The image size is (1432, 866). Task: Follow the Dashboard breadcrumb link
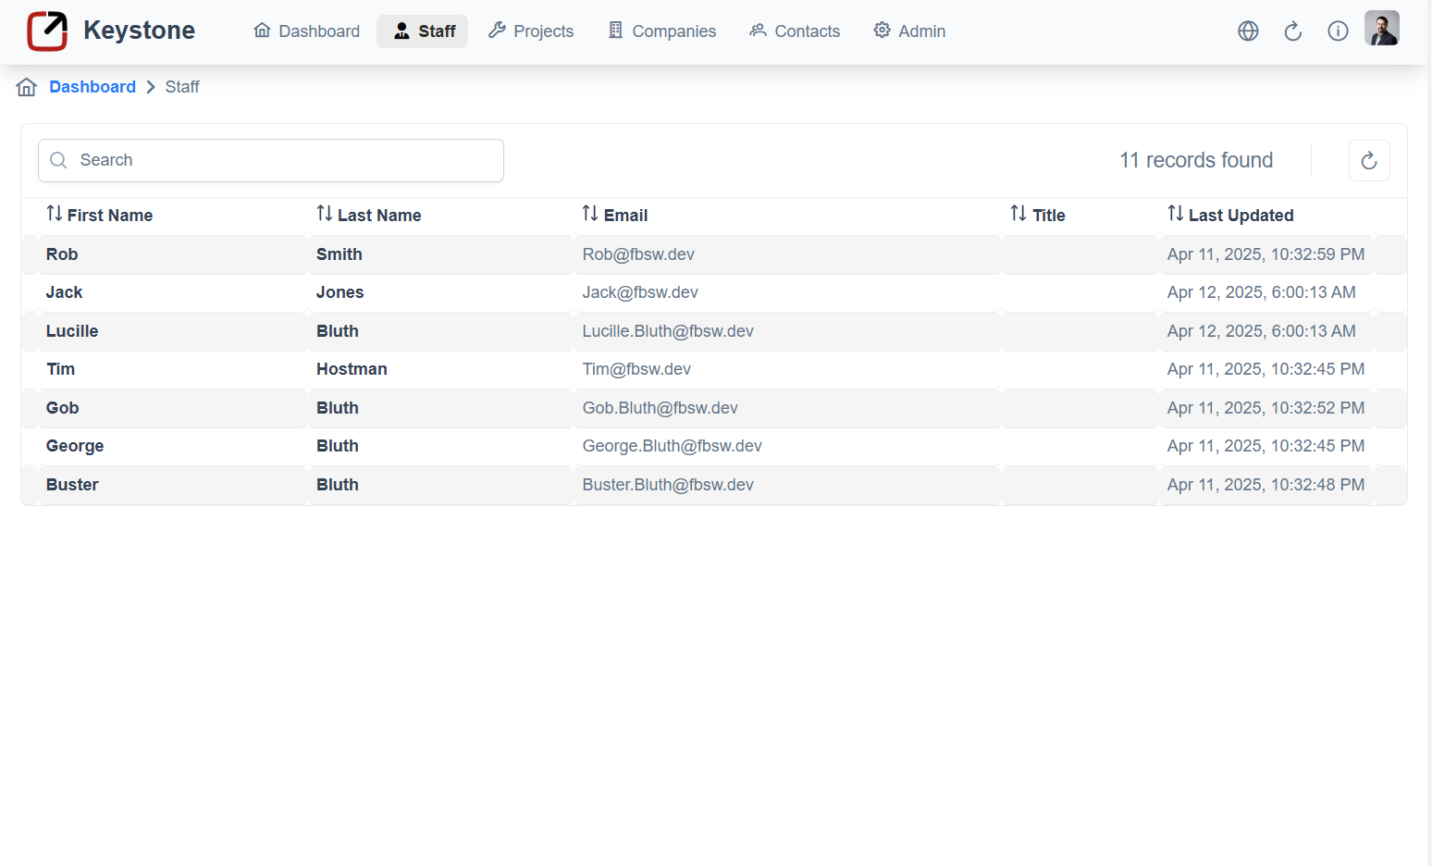[93, 87]
